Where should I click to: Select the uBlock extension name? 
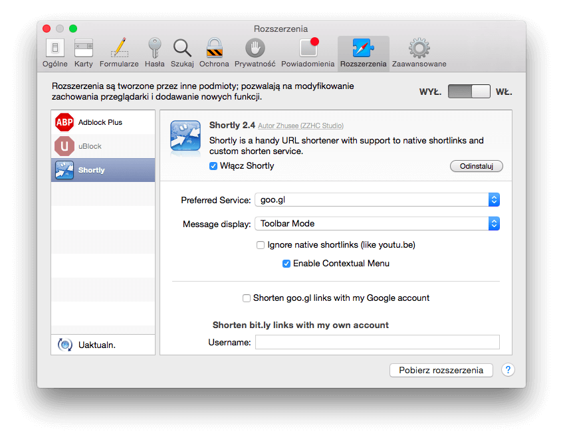pyautogui.click(x=90, y=146)
